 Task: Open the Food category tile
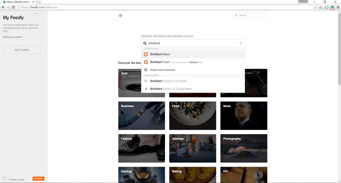pyautogui.click(x=193, y=116)
